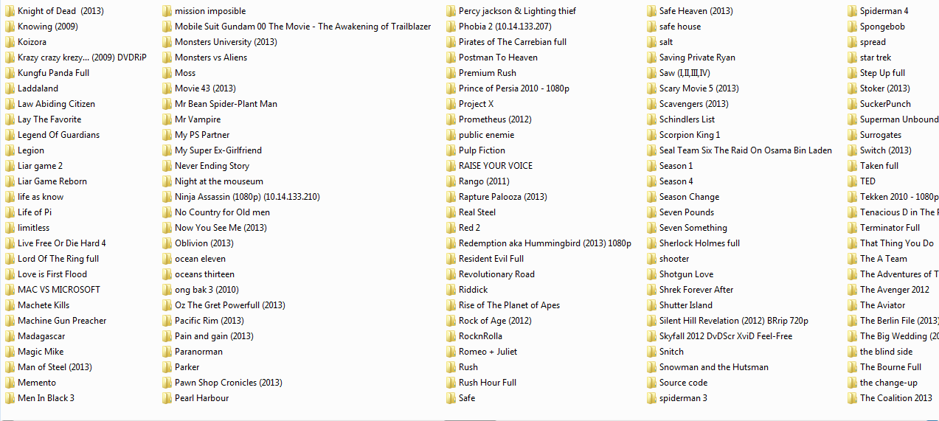Screen dimensions: 939x421
Task: Select the folder icon for Law Abiding Citizen
Action: point(10,104)
